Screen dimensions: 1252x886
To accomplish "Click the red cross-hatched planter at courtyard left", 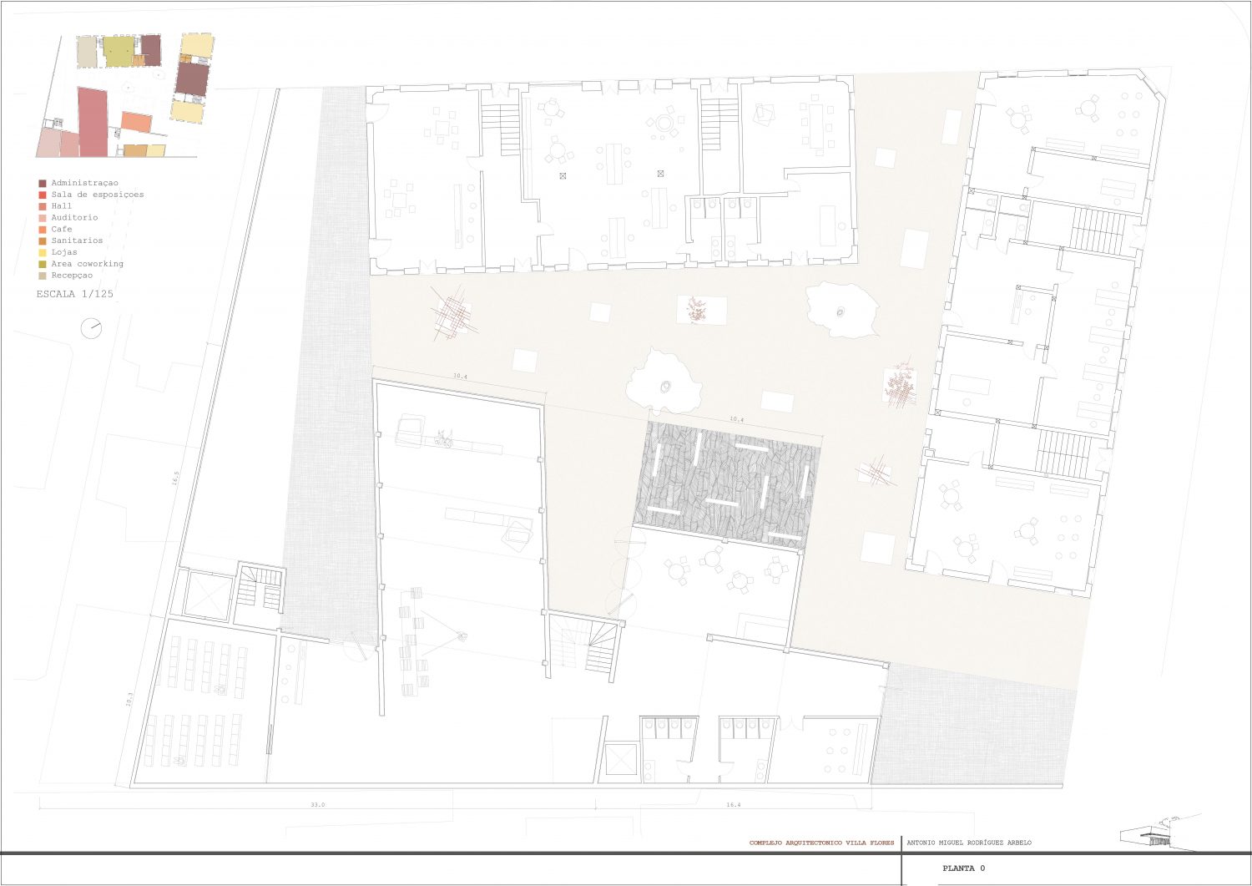I will click(452, 314).
